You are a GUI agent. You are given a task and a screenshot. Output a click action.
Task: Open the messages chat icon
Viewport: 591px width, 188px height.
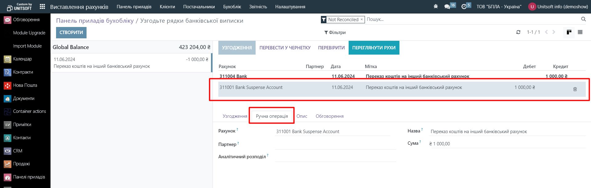pos(447,6)
